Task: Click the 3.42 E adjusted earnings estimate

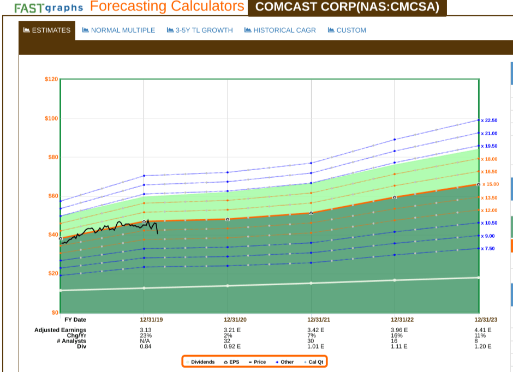Action: point(316,330)
